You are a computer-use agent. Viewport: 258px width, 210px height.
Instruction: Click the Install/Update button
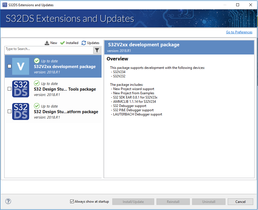click(x=133, y=202)
